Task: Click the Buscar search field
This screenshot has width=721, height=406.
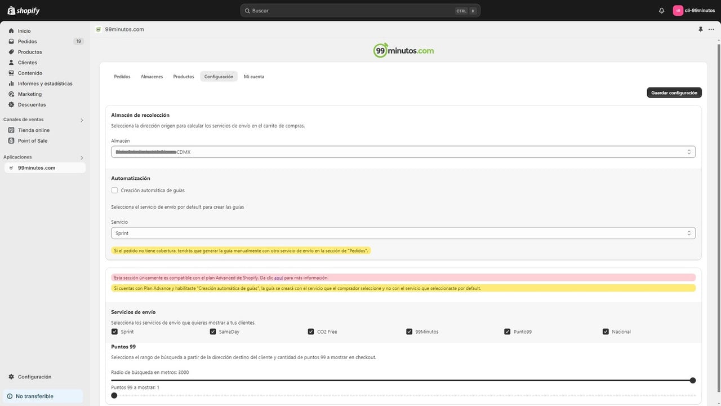Action: 360,11
